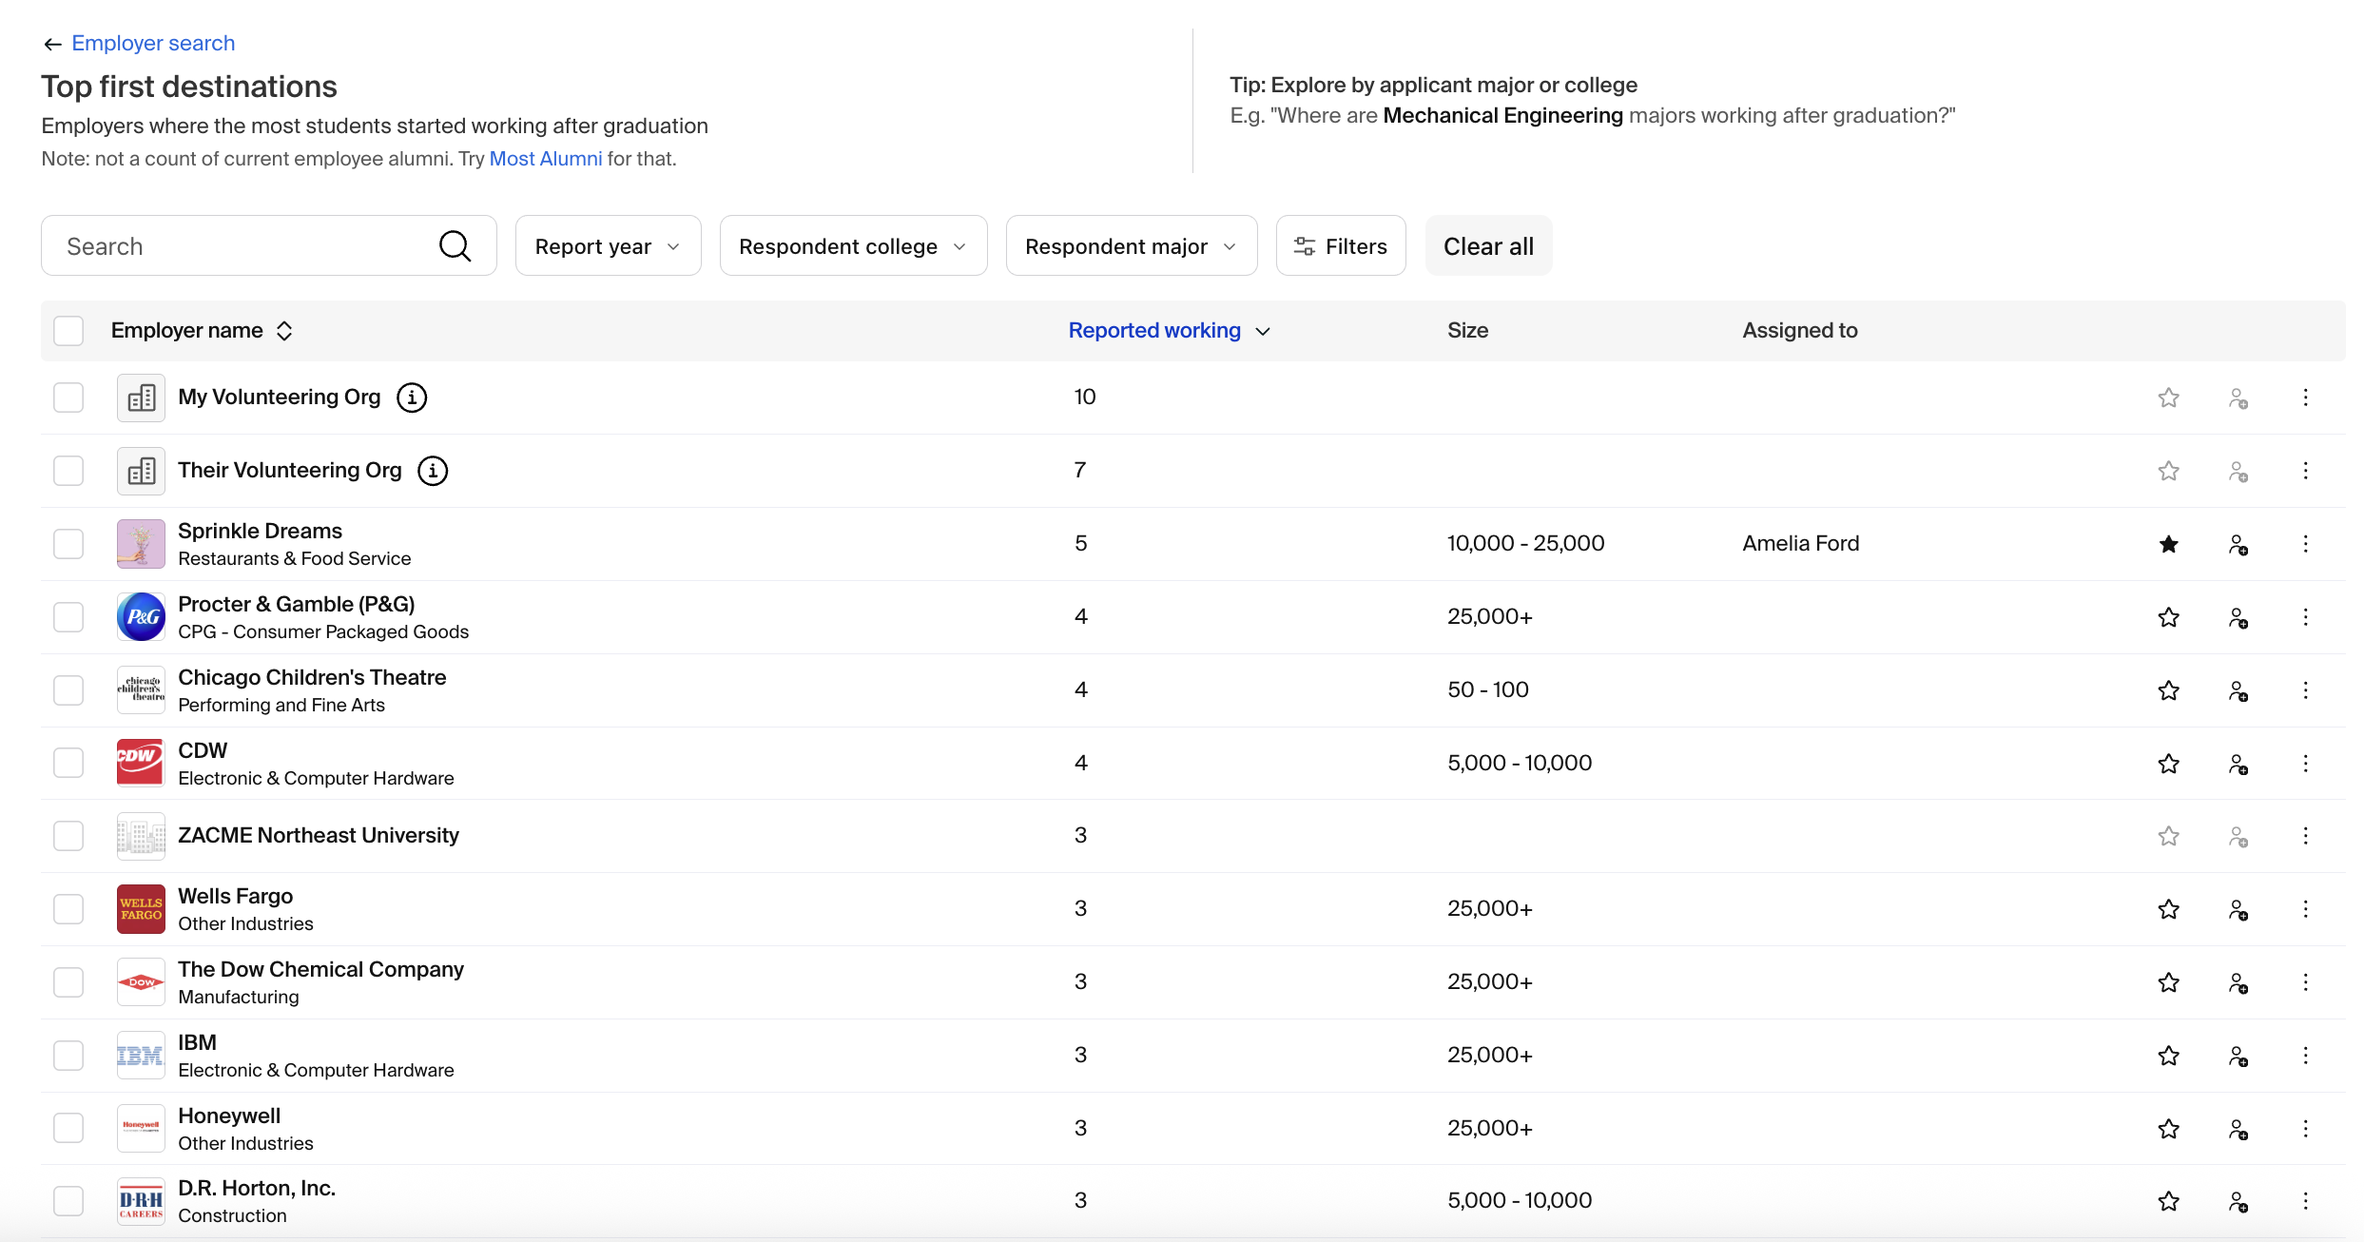Click the Assigned to column header
This screenshot has width=2364, height=1242.
[1799, 331]
